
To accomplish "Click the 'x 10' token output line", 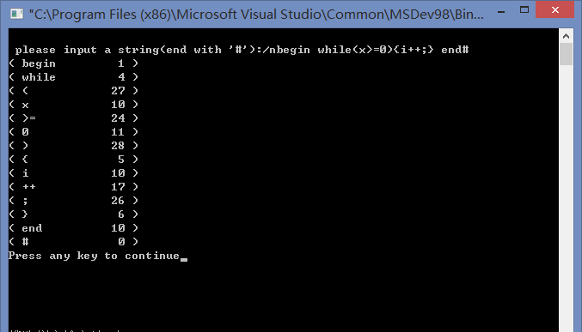I will coord(73,105).
